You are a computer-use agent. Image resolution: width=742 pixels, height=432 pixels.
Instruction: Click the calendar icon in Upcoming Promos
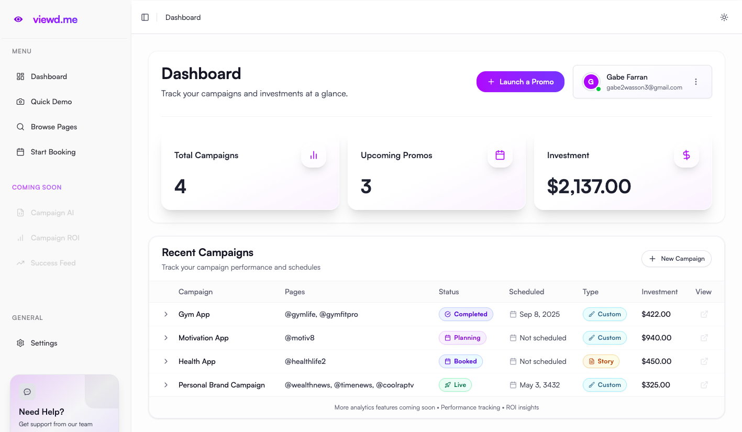500,155
